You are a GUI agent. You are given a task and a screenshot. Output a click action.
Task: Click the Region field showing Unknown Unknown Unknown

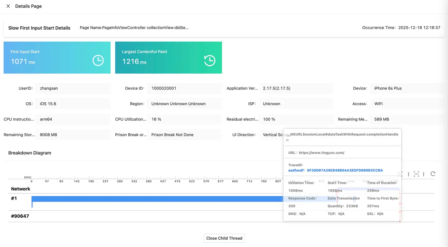[x=184, y=104]
